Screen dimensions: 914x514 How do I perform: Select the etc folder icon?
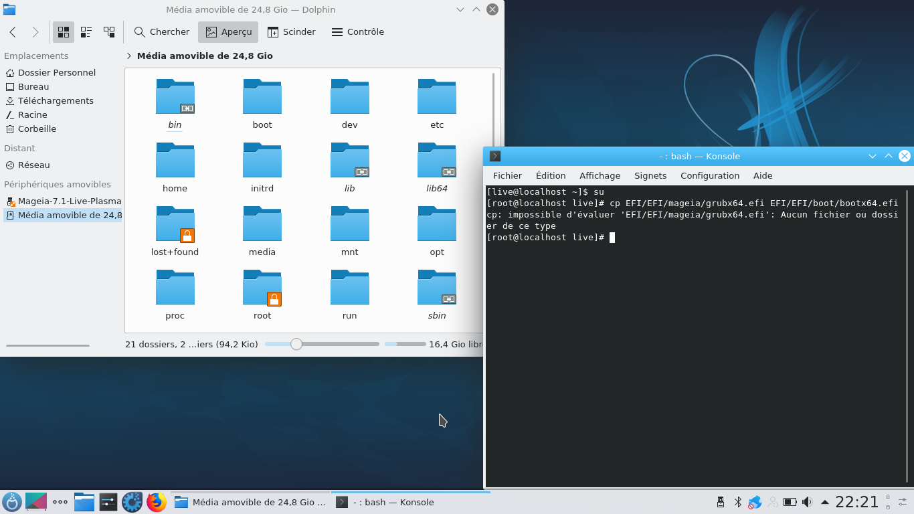pyautogui.click(x=437, y=96)
